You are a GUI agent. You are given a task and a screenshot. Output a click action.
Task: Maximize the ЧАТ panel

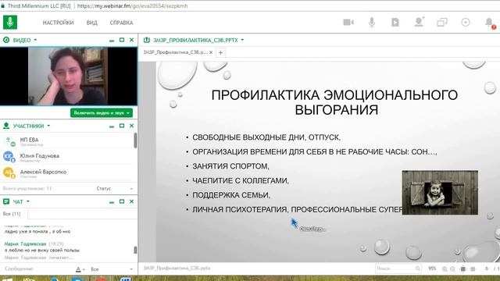[x=122, y=201]
